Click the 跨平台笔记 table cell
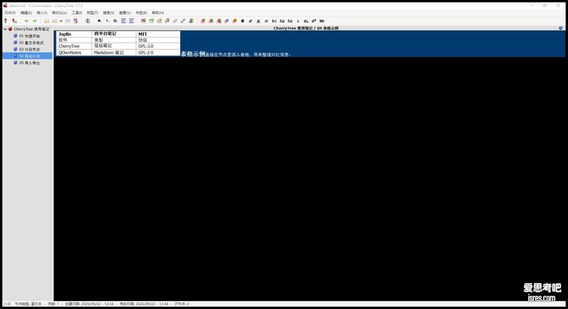Screen dimensions: 568x309 click(114, 34)
